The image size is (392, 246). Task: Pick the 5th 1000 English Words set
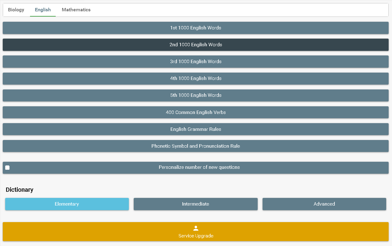pyautogui.click(x=196, y=95)
